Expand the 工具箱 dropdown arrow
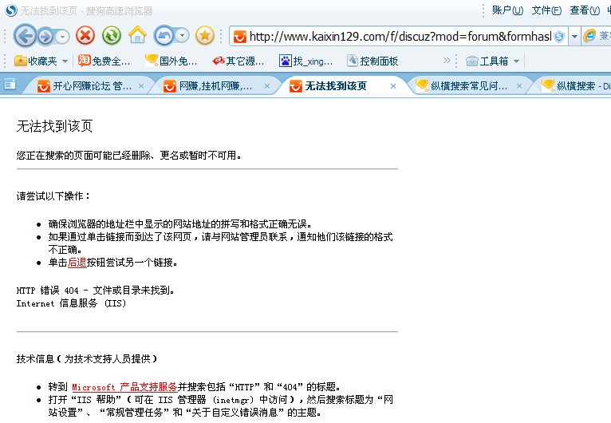 click(516, 61)
